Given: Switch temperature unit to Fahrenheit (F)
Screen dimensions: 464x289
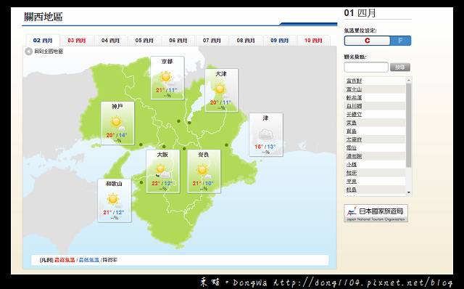Looking at the screenshot, I should click(x=400, y=41).
